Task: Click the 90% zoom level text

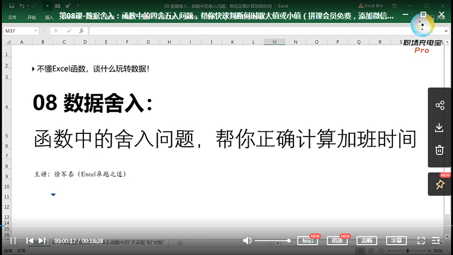Action: 438,251
